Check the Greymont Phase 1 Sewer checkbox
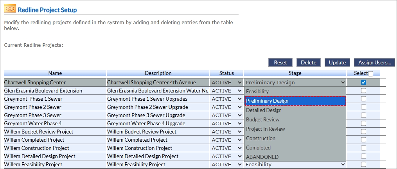This screenshot has height=169, width=397. point(363,99)
